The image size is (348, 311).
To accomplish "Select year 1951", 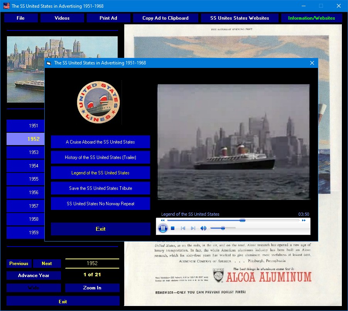I will click(x=25, y=126).
